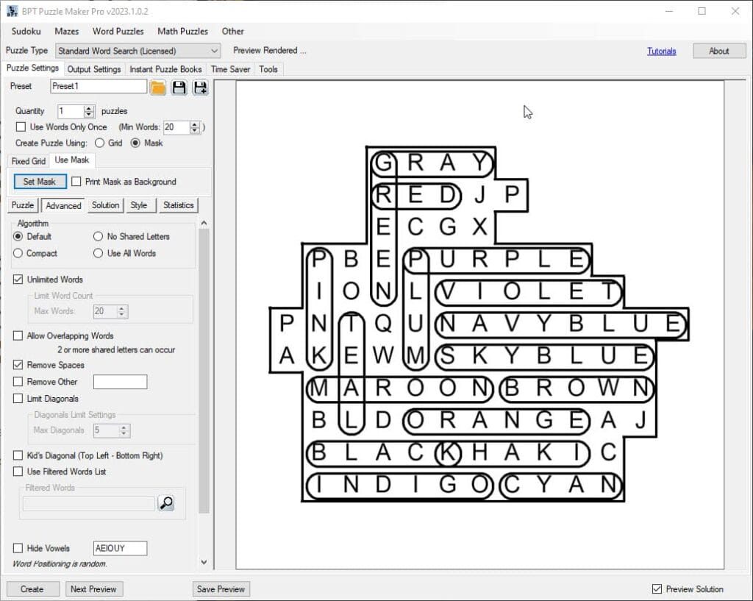
Task: Click the app icon in the title bar
Action: click(12, 11)
